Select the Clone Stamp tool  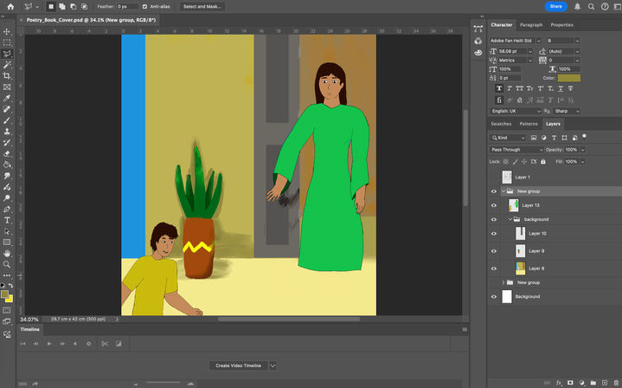(x=7, y=132)
